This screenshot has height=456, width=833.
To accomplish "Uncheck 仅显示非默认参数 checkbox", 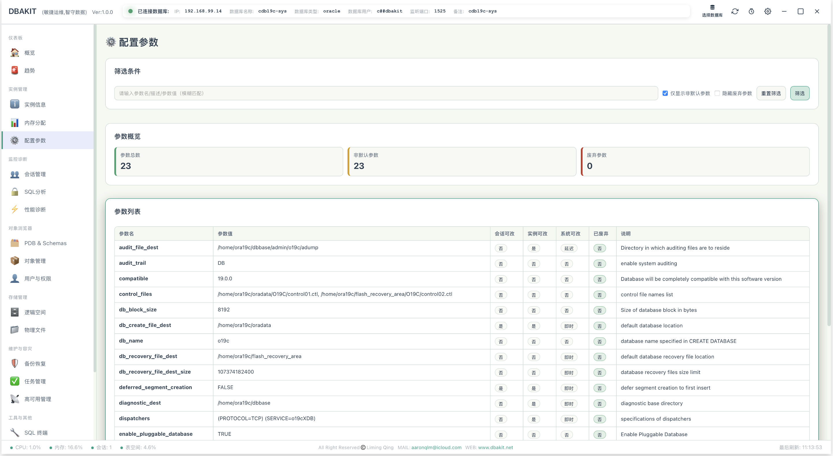I will (x=665, y=93).
